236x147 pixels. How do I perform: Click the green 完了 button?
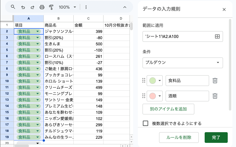click(x=216, y=137)
